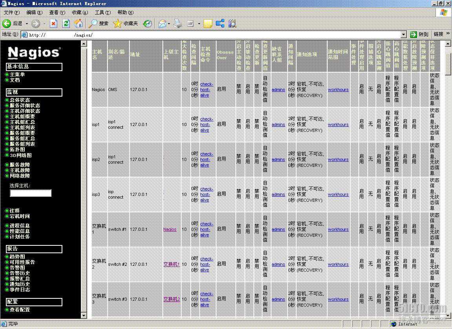Click the Refresh page icon

click(66, 24)
